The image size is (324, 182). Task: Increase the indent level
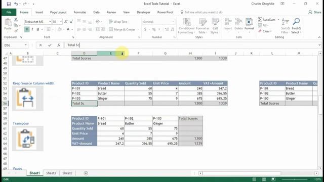103,29
